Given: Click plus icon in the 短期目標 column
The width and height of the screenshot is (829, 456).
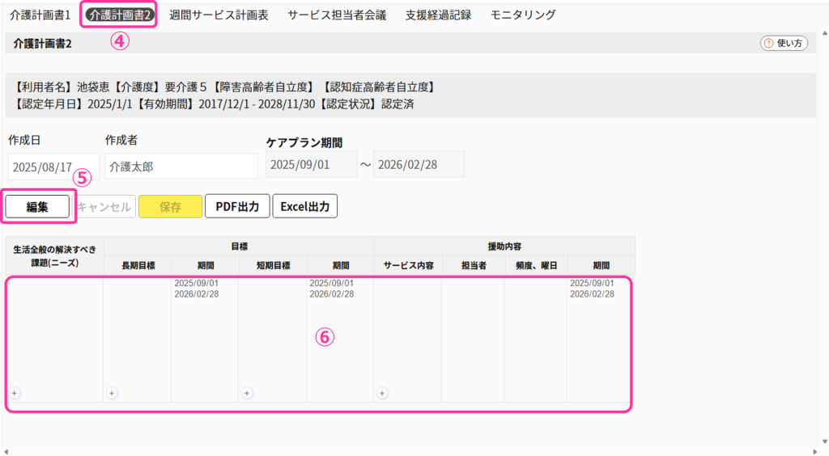Looking at the screenshot, I should [247, 393].
